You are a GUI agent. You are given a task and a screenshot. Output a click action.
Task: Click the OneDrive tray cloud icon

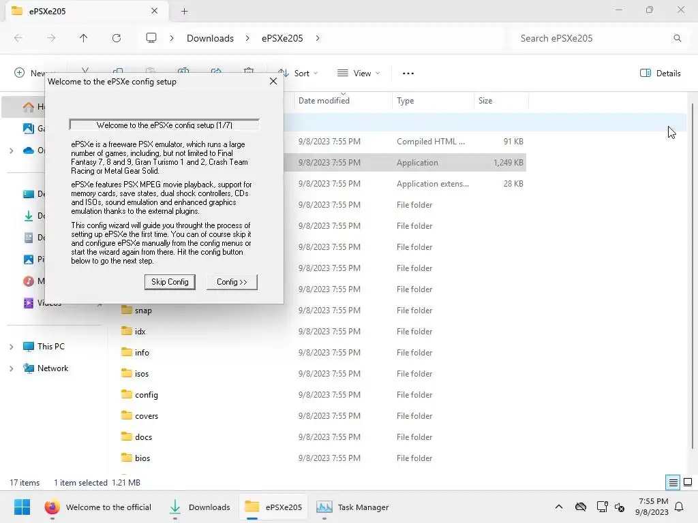click(x=581, y=507)
